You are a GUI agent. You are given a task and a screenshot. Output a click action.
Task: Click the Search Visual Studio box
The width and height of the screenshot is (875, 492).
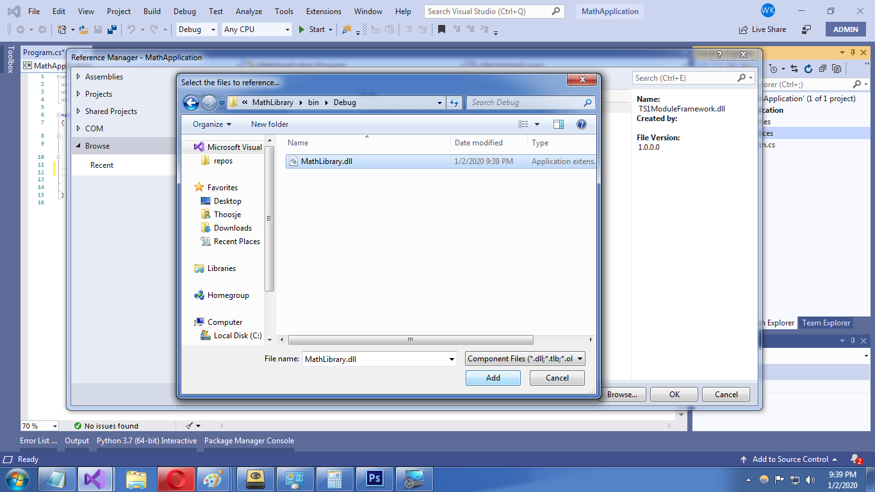(495, 12)
